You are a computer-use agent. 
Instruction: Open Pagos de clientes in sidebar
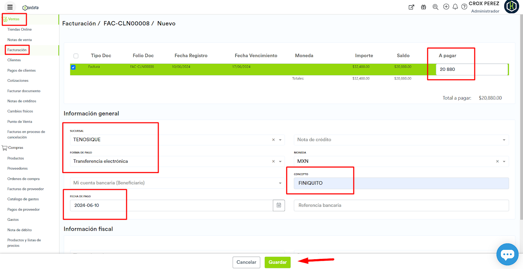[x=22, y=70]
